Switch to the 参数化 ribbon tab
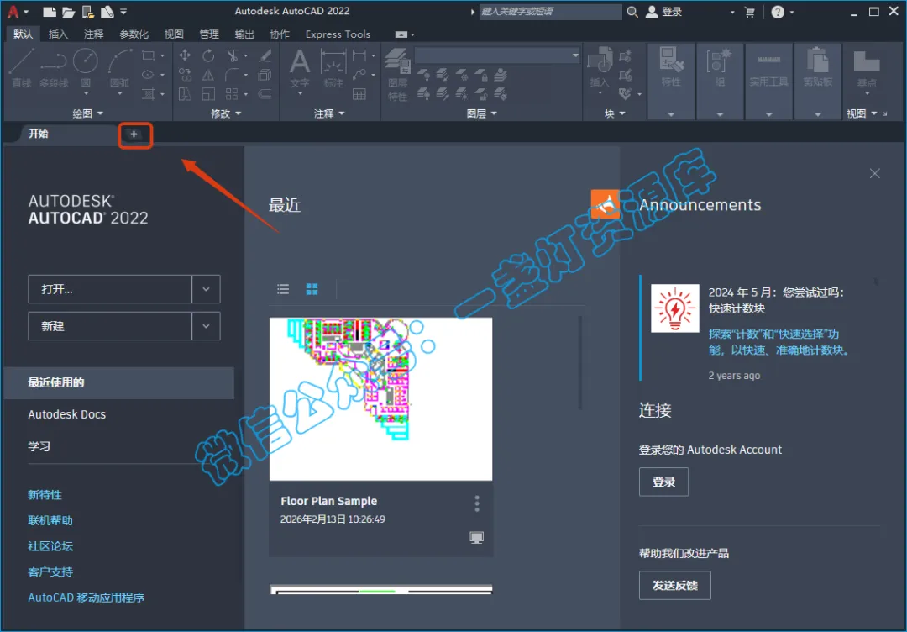 coord(134,34)
